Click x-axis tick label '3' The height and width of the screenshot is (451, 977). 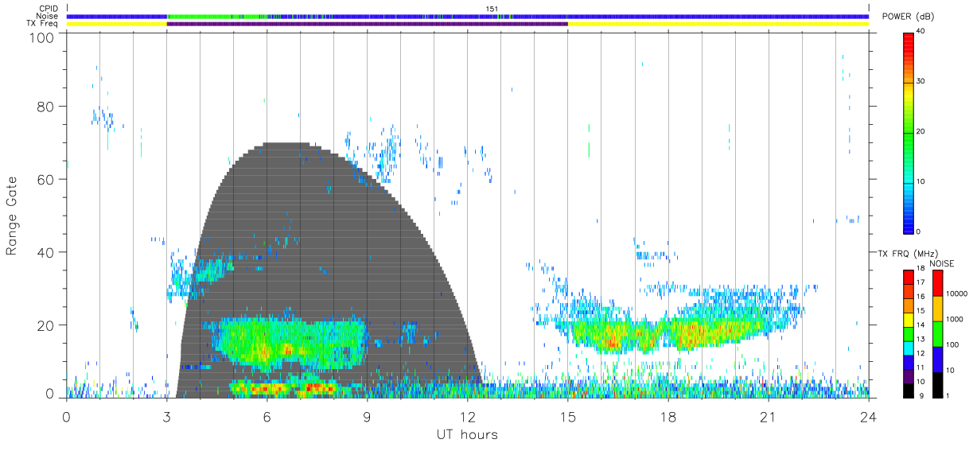pyautogui.click(x=167, y=416)
